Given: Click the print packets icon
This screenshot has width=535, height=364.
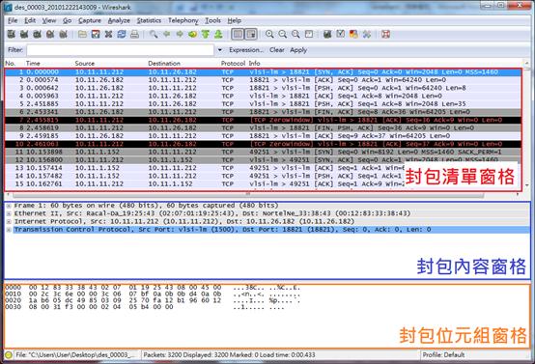Looking at the screenshot, I should 134,34.
